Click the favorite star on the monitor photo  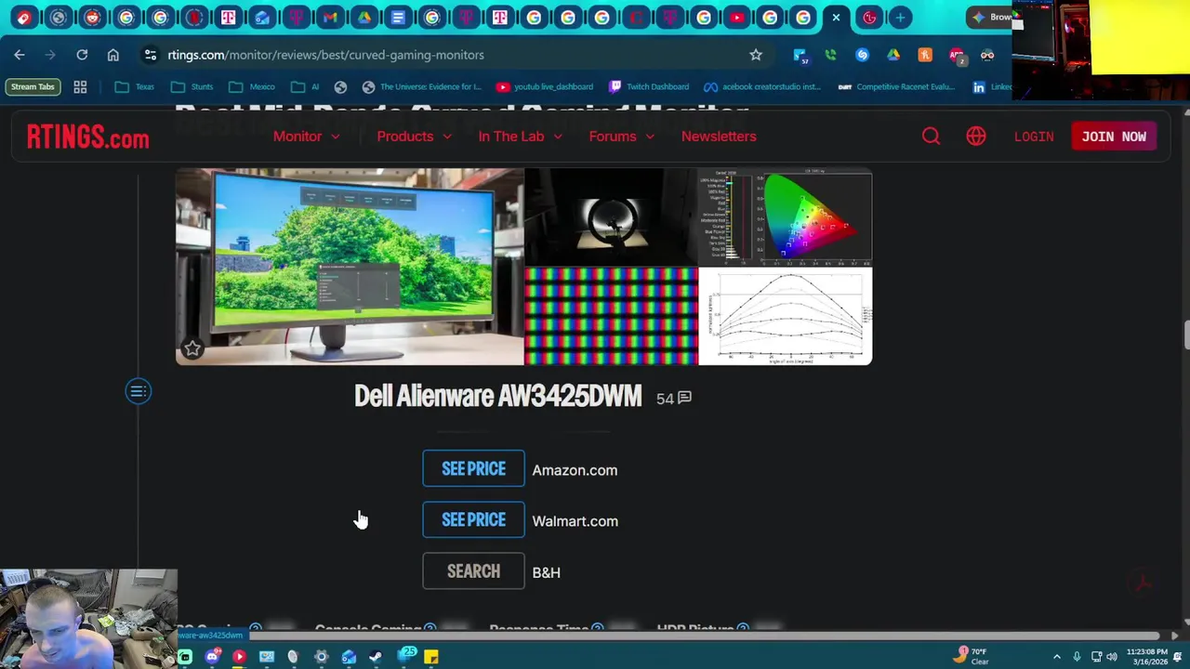tap(192, 348)
